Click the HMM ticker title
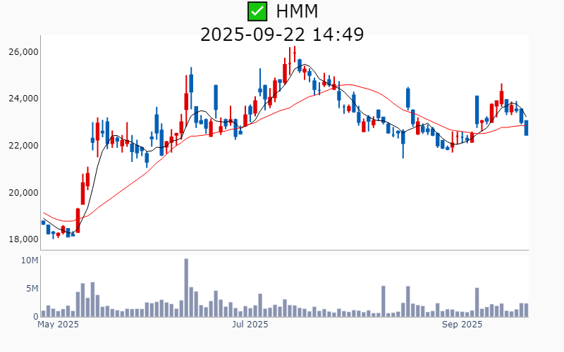The width and height of the screenshot is (564, 352). point(297,11)
